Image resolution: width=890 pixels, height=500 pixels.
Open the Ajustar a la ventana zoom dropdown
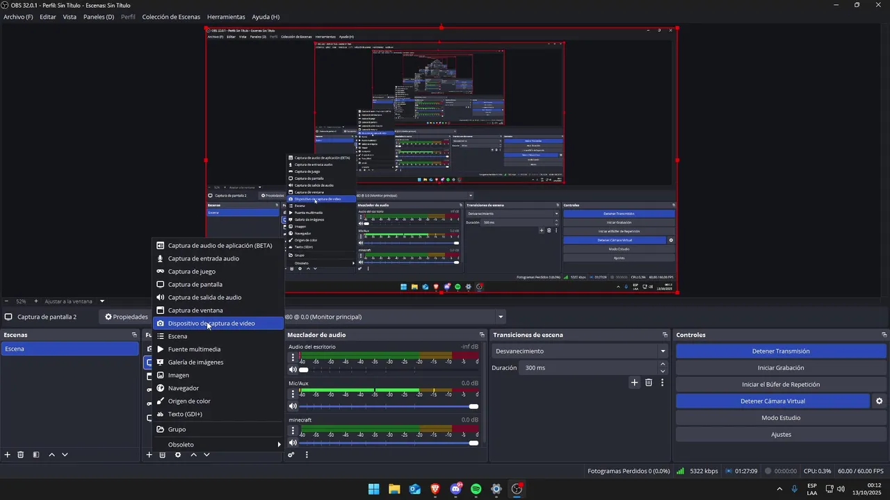[x=74, y=301]
